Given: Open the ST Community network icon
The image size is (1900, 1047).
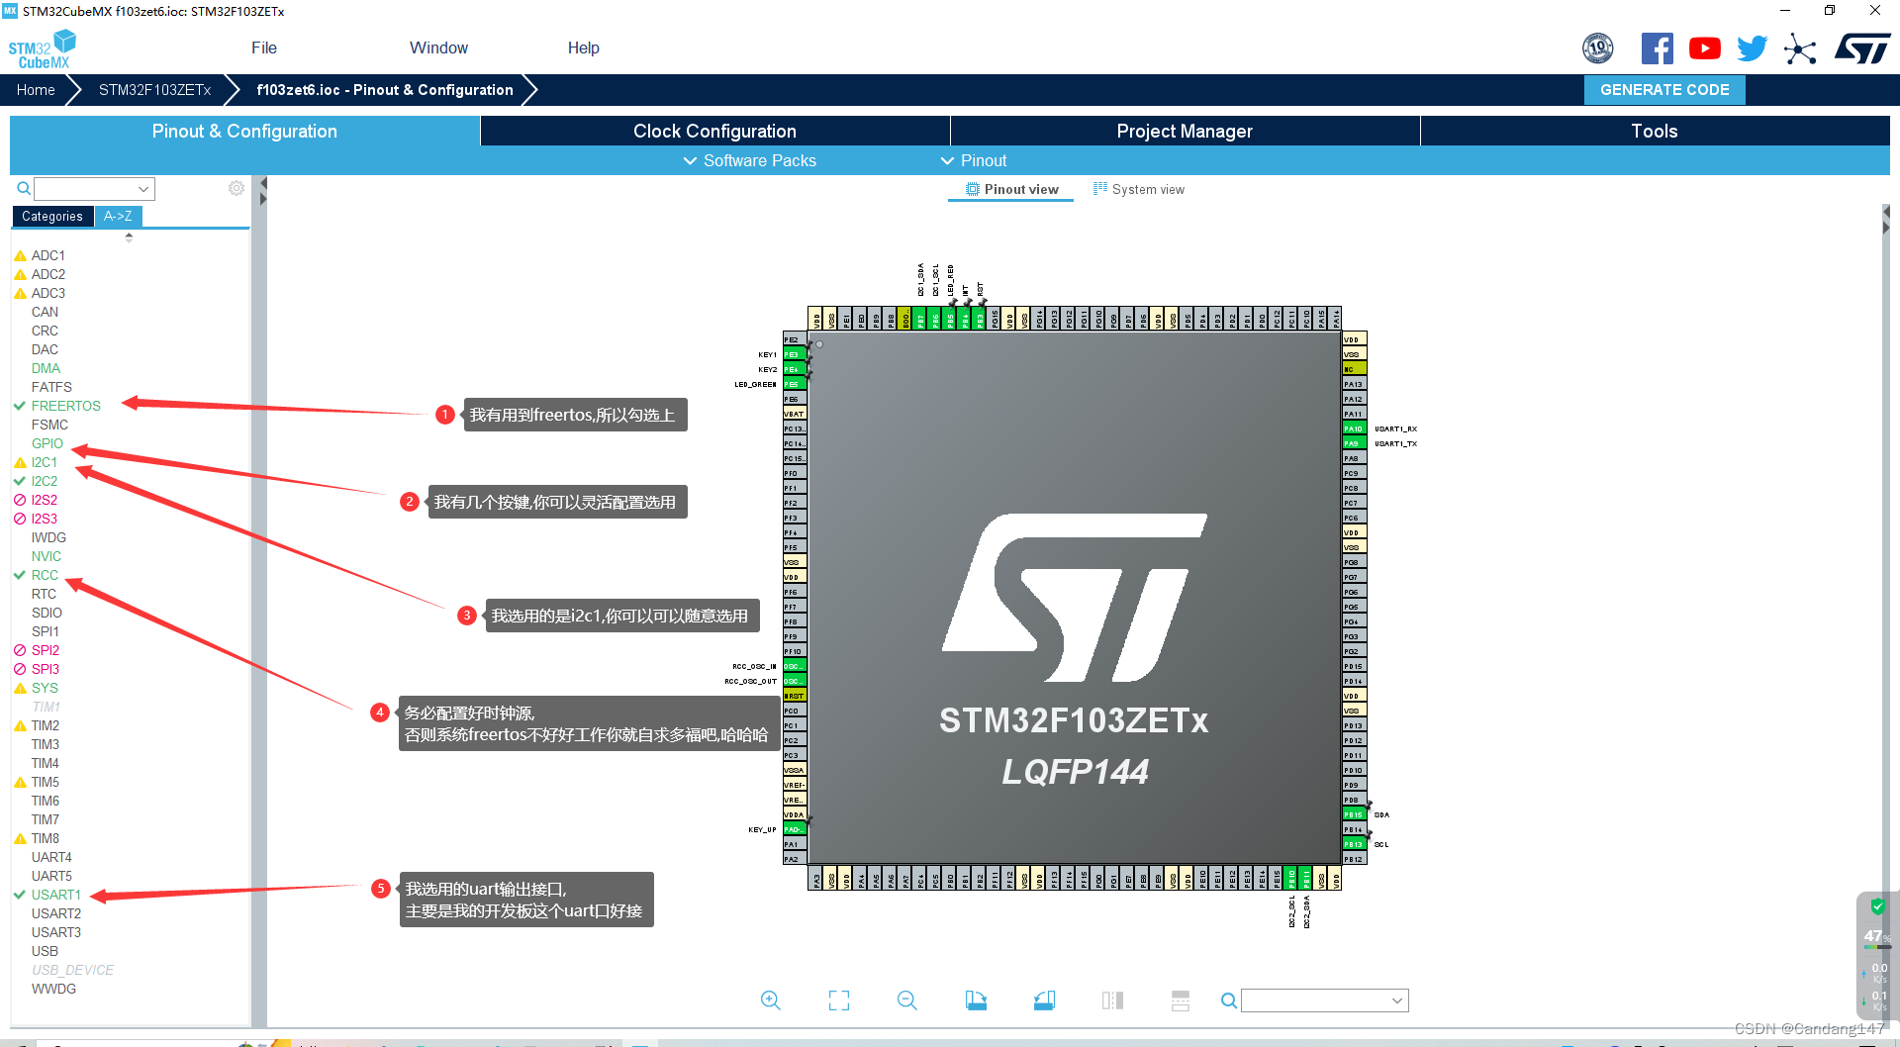Looking at the screenshot, I should click(1800, 48).
